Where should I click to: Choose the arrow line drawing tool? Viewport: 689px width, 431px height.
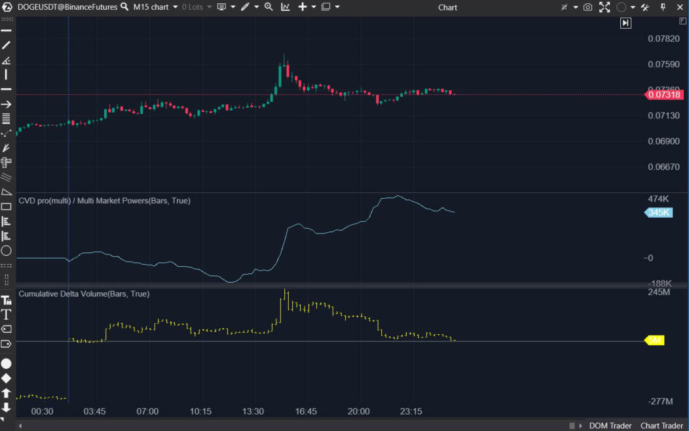7,104
